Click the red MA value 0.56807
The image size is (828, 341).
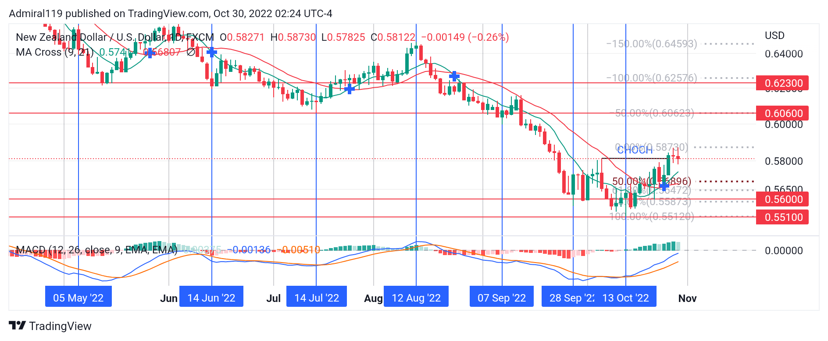pos(162,52)
